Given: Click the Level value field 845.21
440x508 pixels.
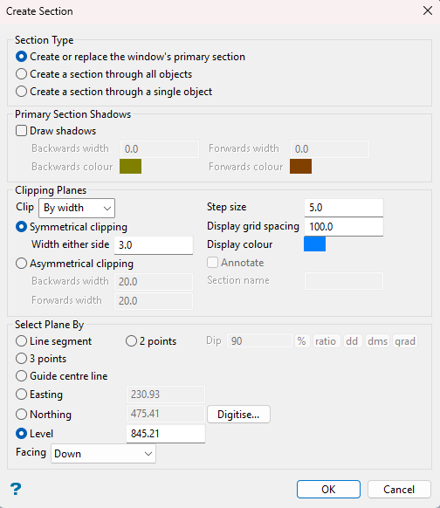Looking at the screenshot, I should [166, 434].
